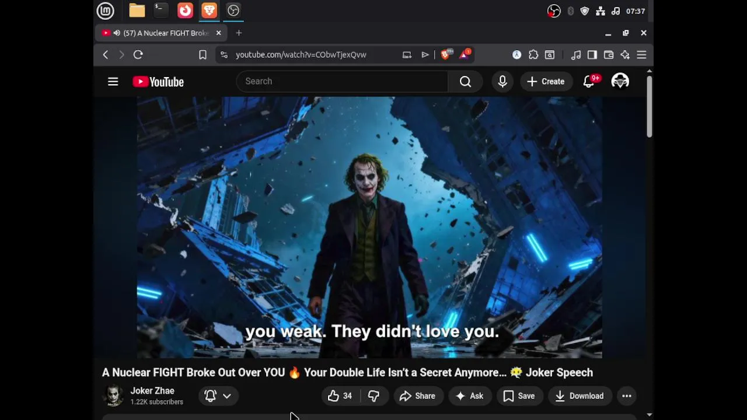Open the network connections tray icon
The image size is (747, 420).
(601, 11)
